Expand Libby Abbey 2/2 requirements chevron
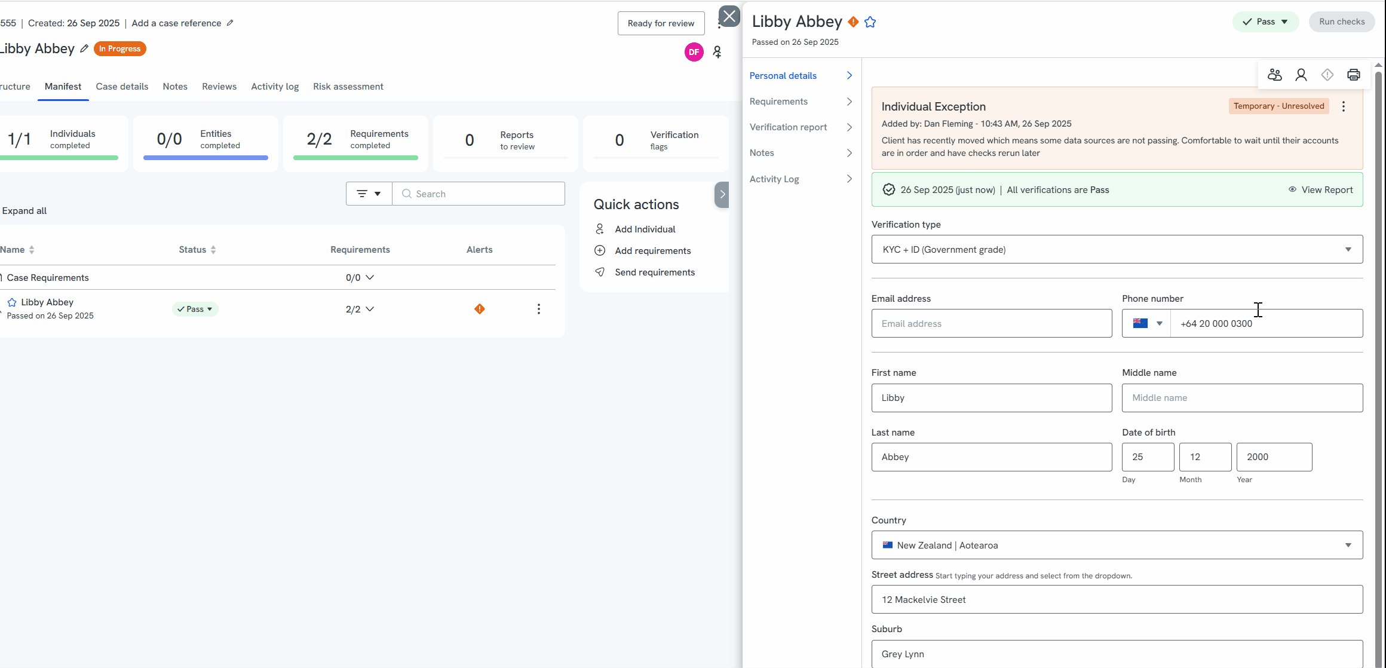The width and height of the screenshot is (1386, 668). [370, 309]
